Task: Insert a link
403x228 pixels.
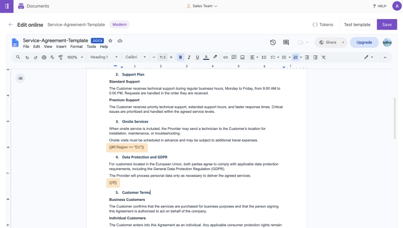Action: (x=225, y=57)
